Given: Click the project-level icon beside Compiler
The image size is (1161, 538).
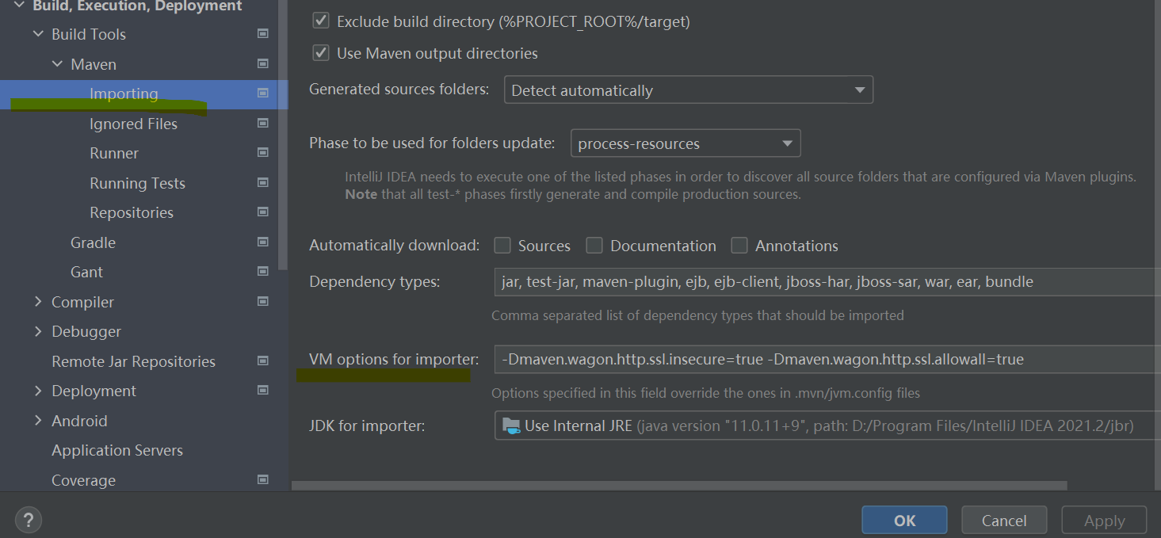Looking at the screenshot, I should tap(263, 301).
